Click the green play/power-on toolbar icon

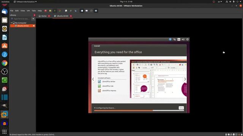(x=55, y=11)
